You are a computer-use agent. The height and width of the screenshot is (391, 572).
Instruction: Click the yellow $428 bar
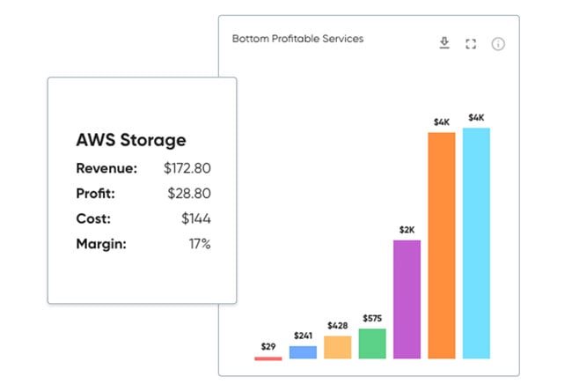(337, 347)
